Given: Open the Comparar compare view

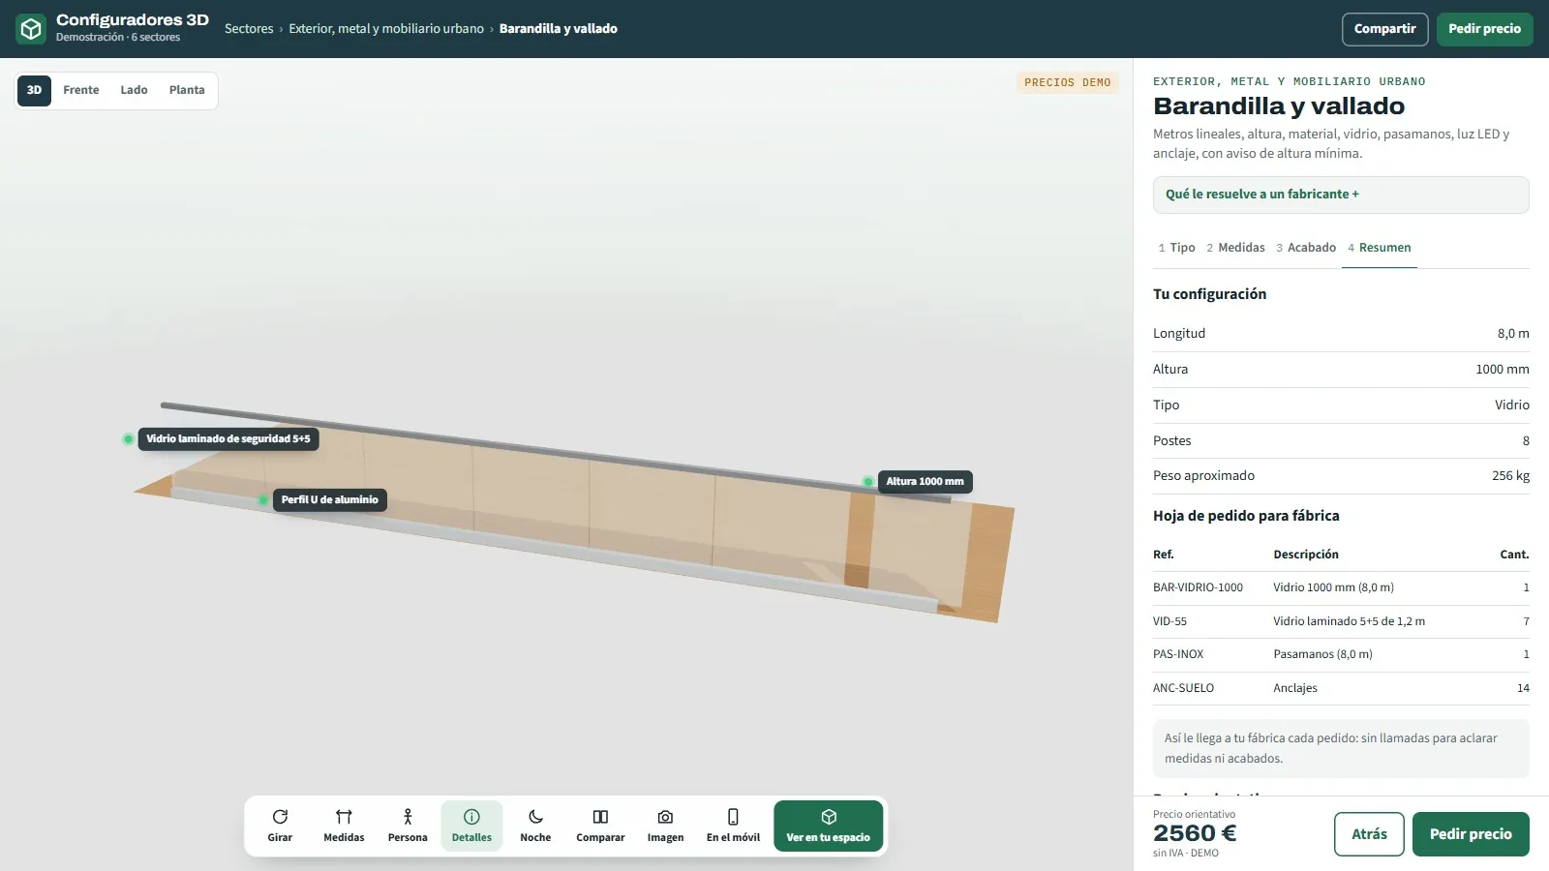Looking at the screenshot, I should (600, 826).
